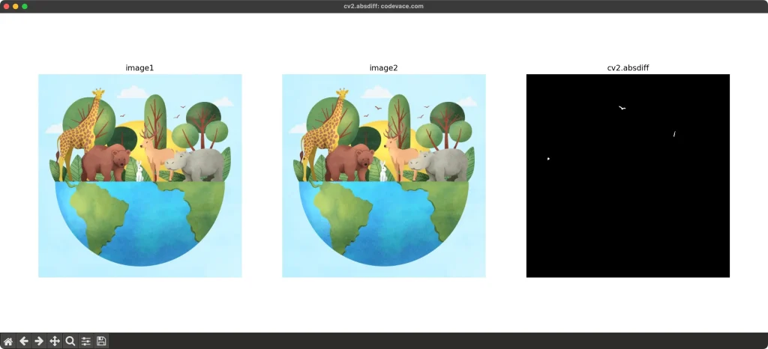The height and width of the screenshot is (349, 768).
Task: Click the white bird-shaped spot in the absdiff plot
Action: click(622, 108)
